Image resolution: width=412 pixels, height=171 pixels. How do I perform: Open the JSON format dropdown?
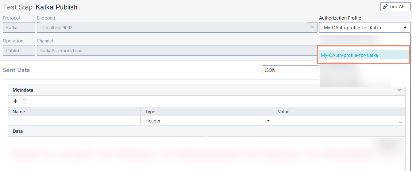tap(291, 70)
